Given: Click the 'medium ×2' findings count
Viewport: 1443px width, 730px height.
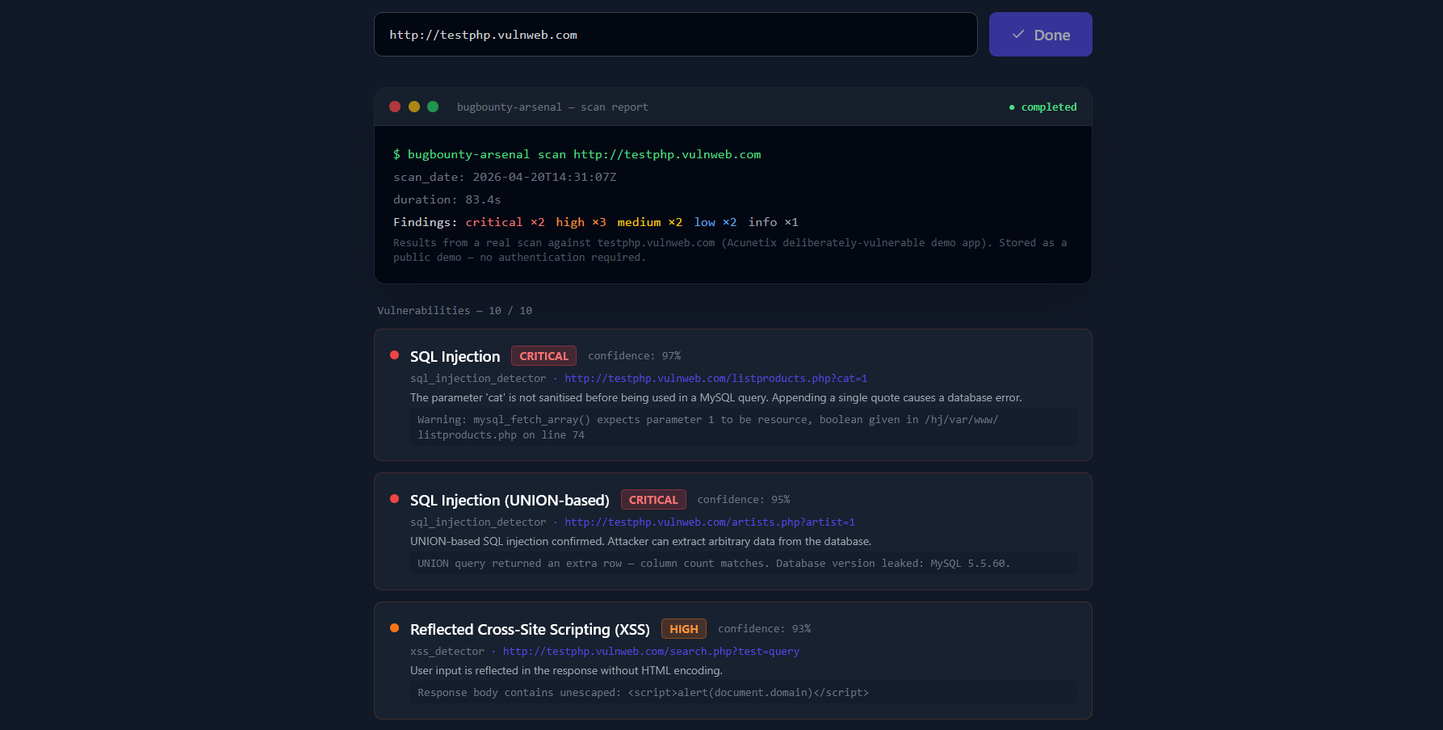Looking at the screenshot, I should 650,222.
